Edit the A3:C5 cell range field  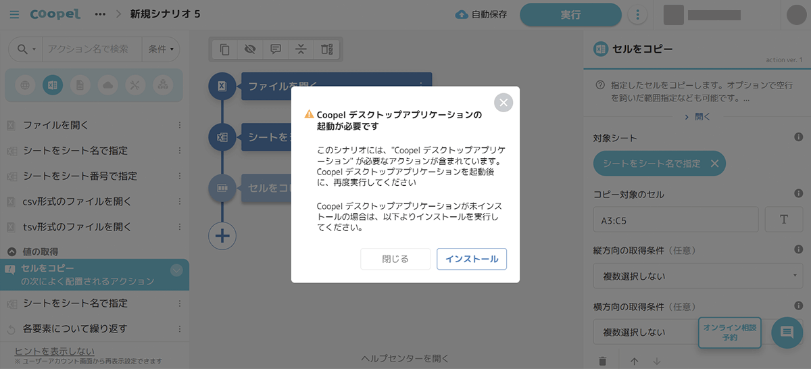click(x=676, y=220)
